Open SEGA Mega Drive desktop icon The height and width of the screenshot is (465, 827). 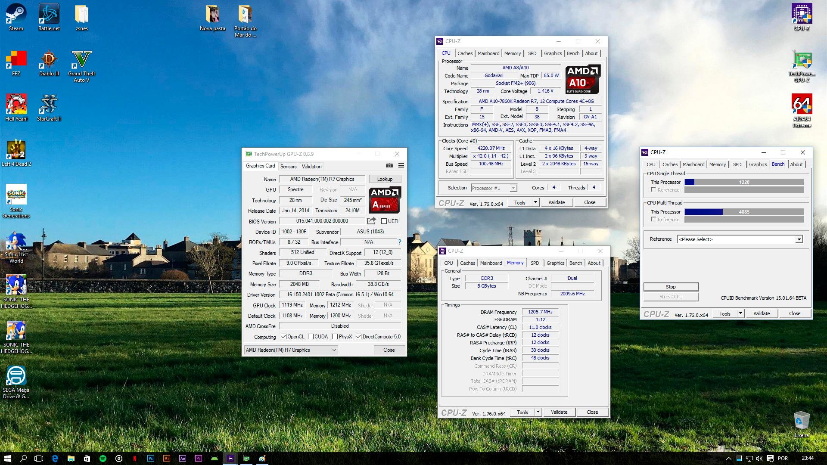coord(16,382)
